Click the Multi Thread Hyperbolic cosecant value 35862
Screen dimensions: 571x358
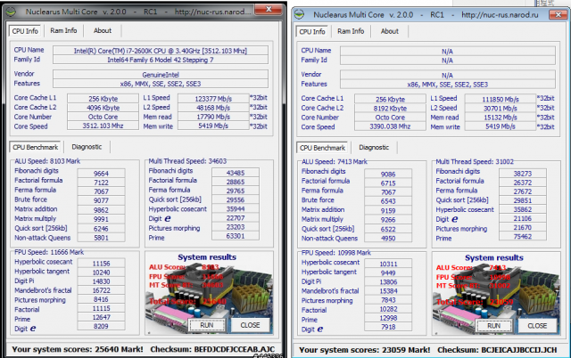tap(523, 209)
